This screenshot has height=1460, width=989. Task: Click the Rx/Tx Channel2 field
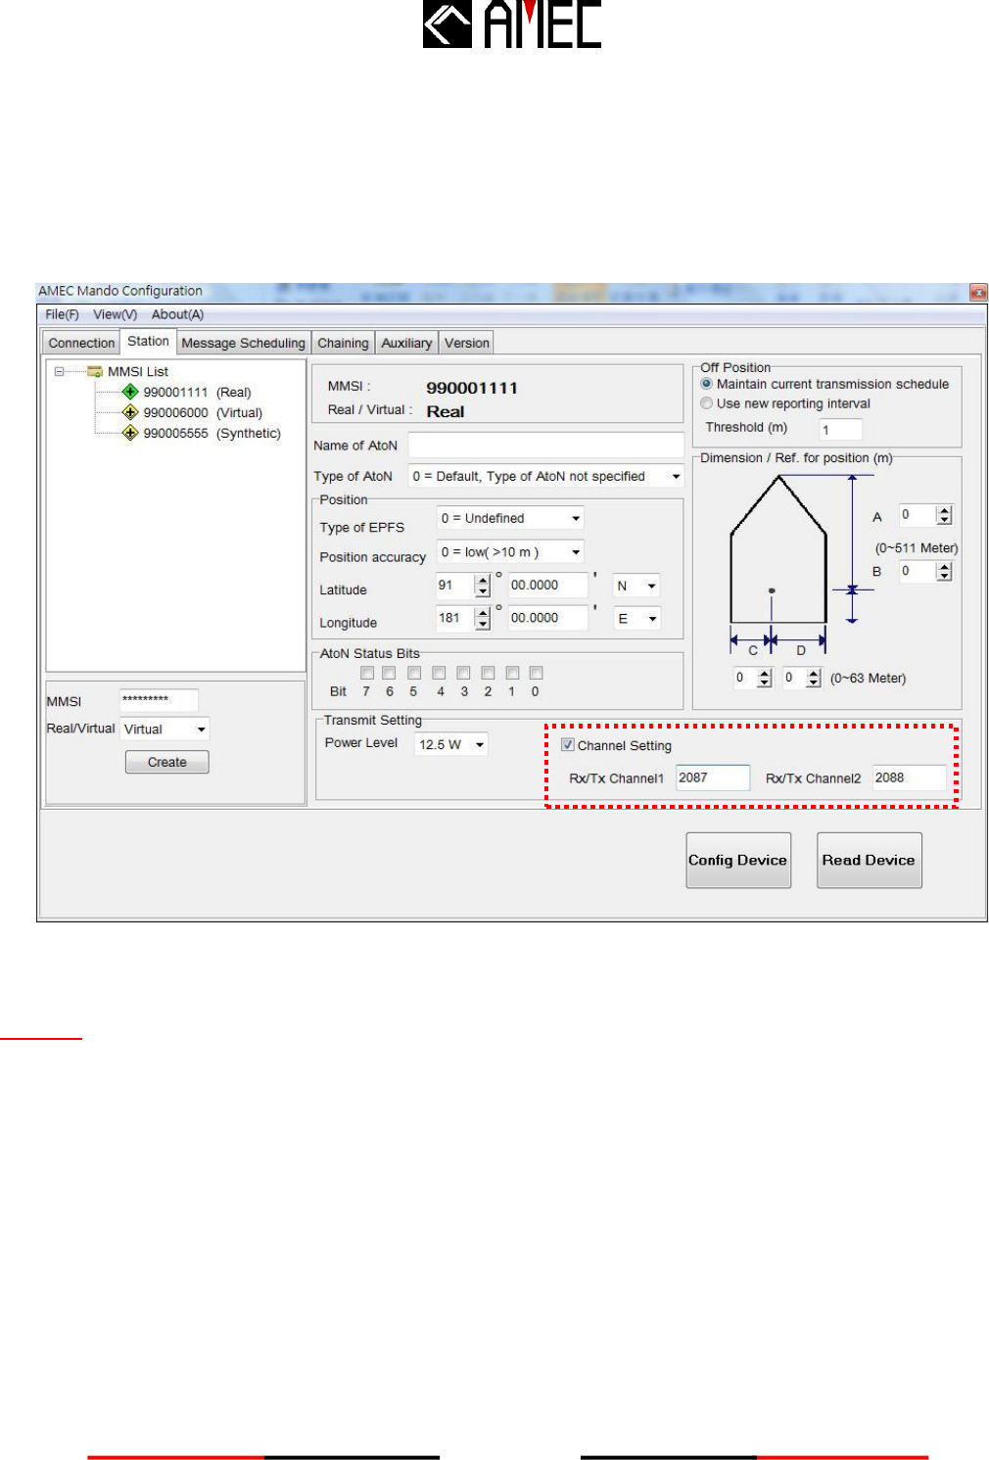pyautogui.click(x=910, y=777)
